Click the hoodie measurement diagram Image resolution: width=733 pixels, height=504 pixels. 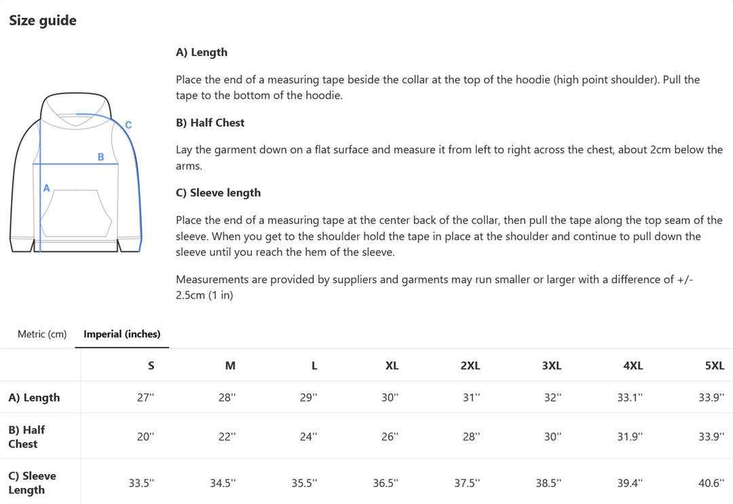(x=76, y=173)
